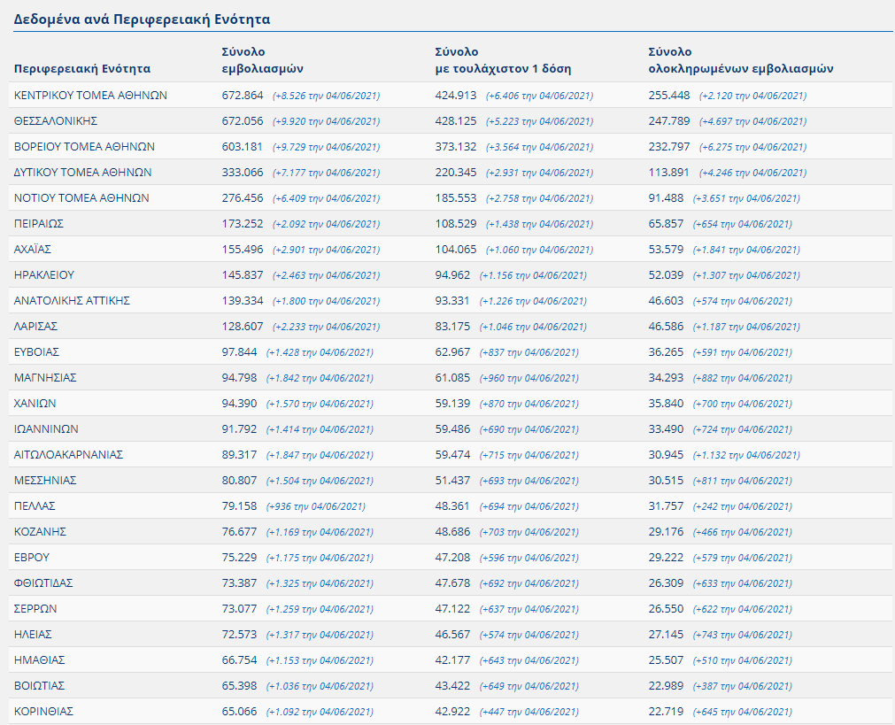Click at-least-one-dose value 47.208

point(452,558)
